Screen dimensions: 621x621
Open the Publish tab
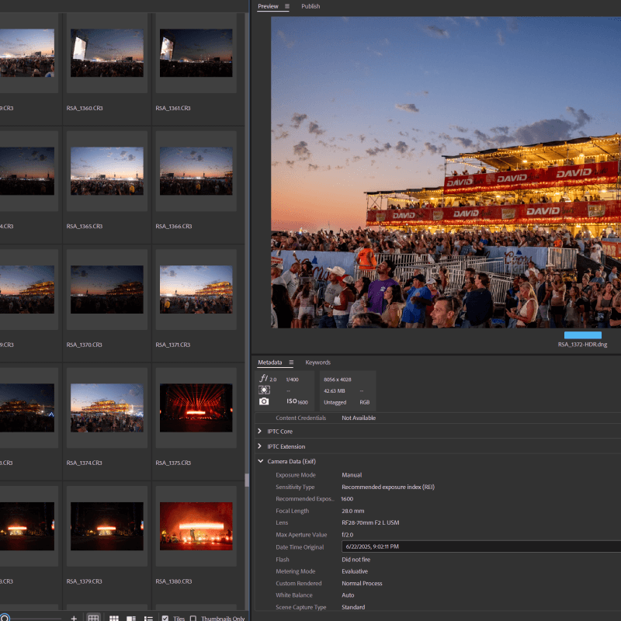pyautogui.click(x=310, y=6)
